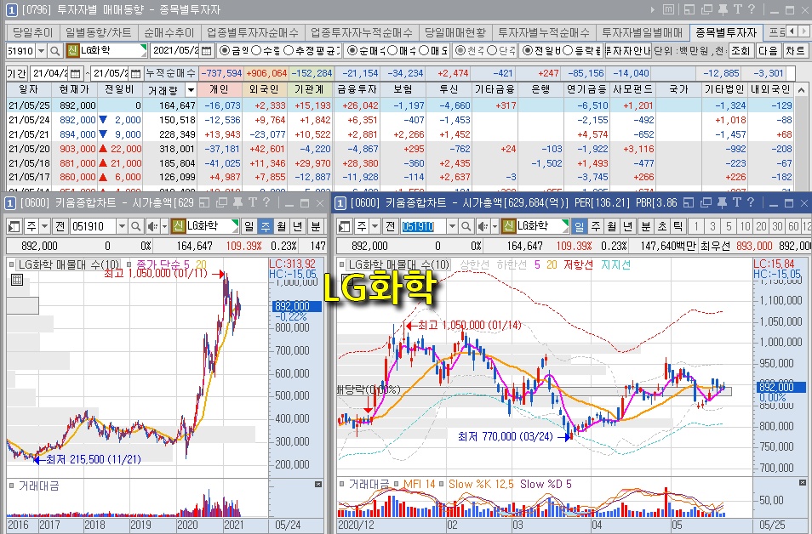Click the side panel toggle in daily chart

pyautogui.click(x=345, y=226)
